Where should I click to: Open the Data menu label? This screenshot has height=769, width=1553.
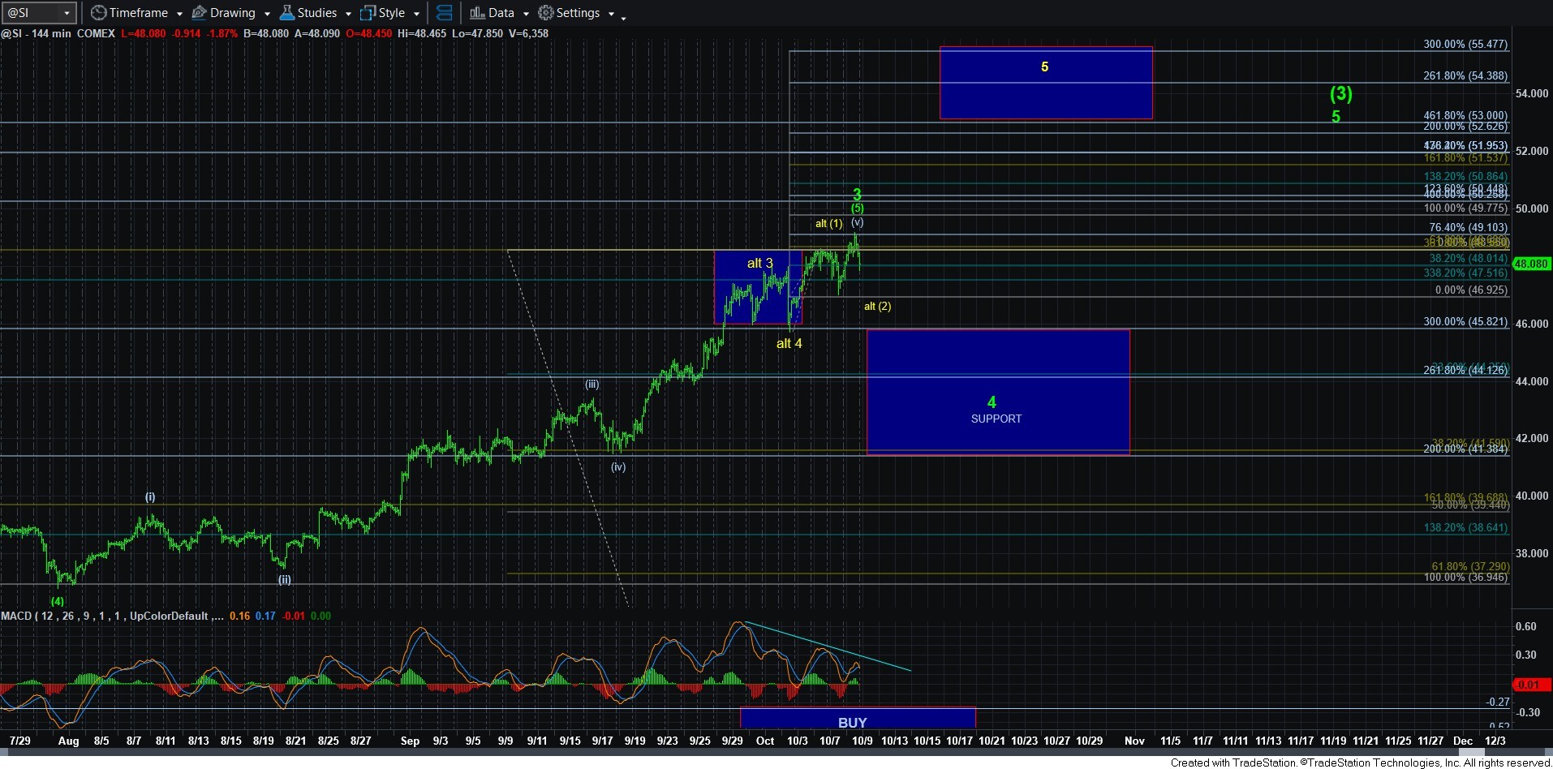[501, 13]
